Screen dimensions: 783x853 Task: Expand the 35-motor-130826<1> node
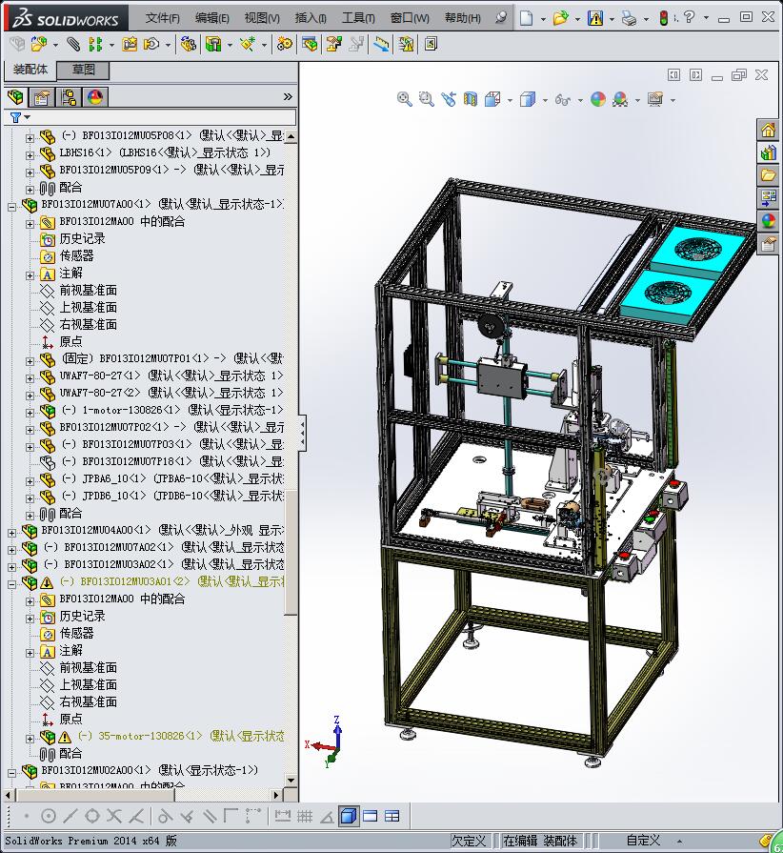30,739
